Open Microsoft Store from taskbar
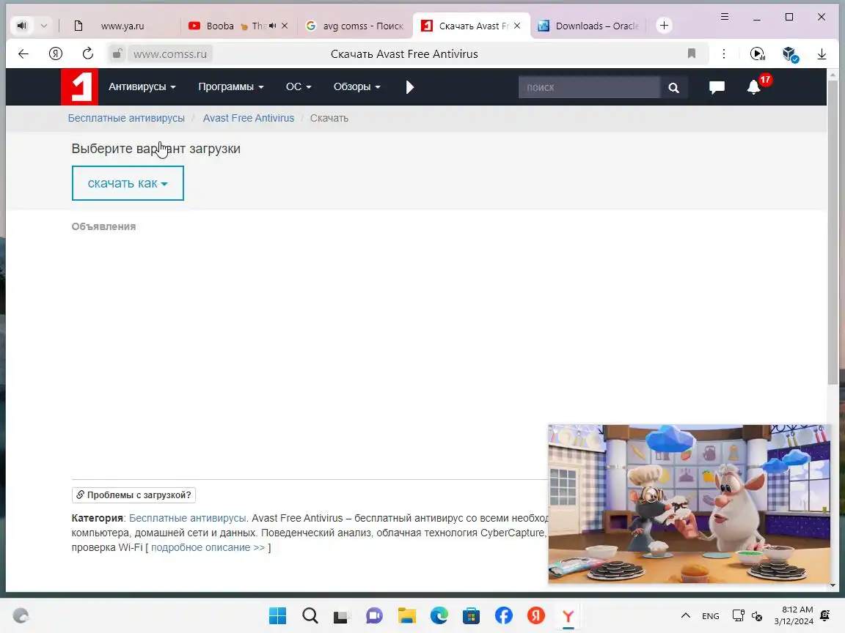The height and width of the screenshot is (633, 845). (471, 615)
